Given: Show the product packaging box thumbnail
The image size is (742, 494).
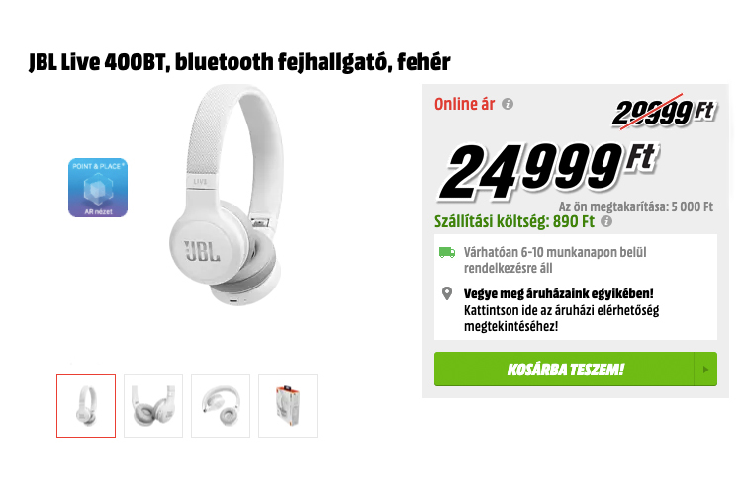Looking at the screenshot, I should tap(288, 406).
